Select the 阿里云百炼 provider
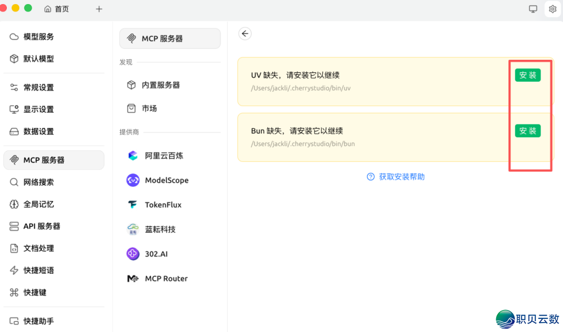The image size is (563, 332). 163,156
